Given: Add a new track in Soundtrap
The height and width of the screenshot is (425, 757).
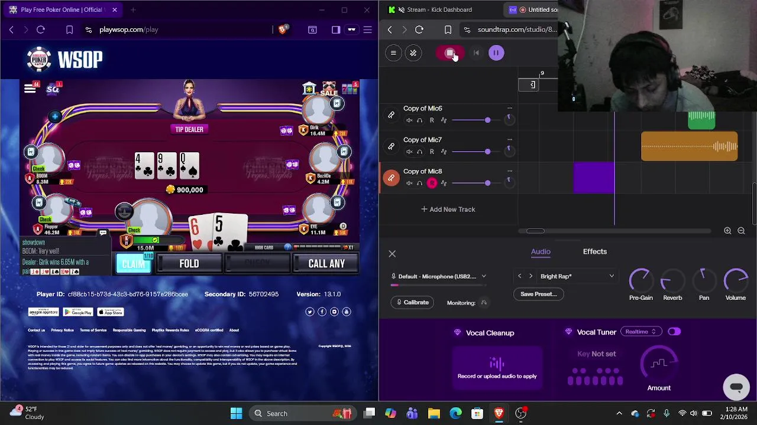Looking at the screenshot, I should (x=448, y=210).
